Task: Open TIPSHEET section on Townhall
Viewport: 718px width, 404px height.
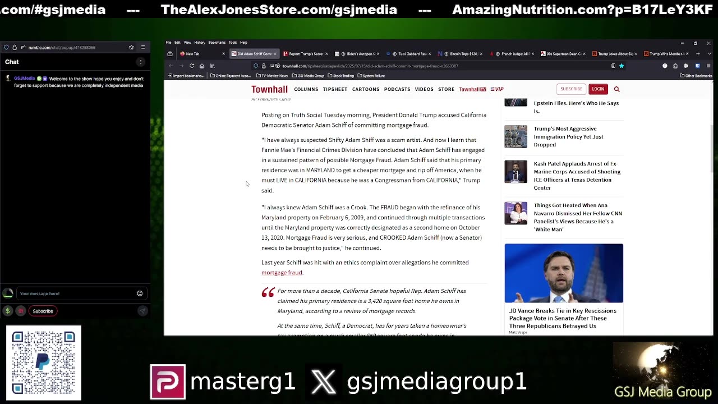Action: 335,89
